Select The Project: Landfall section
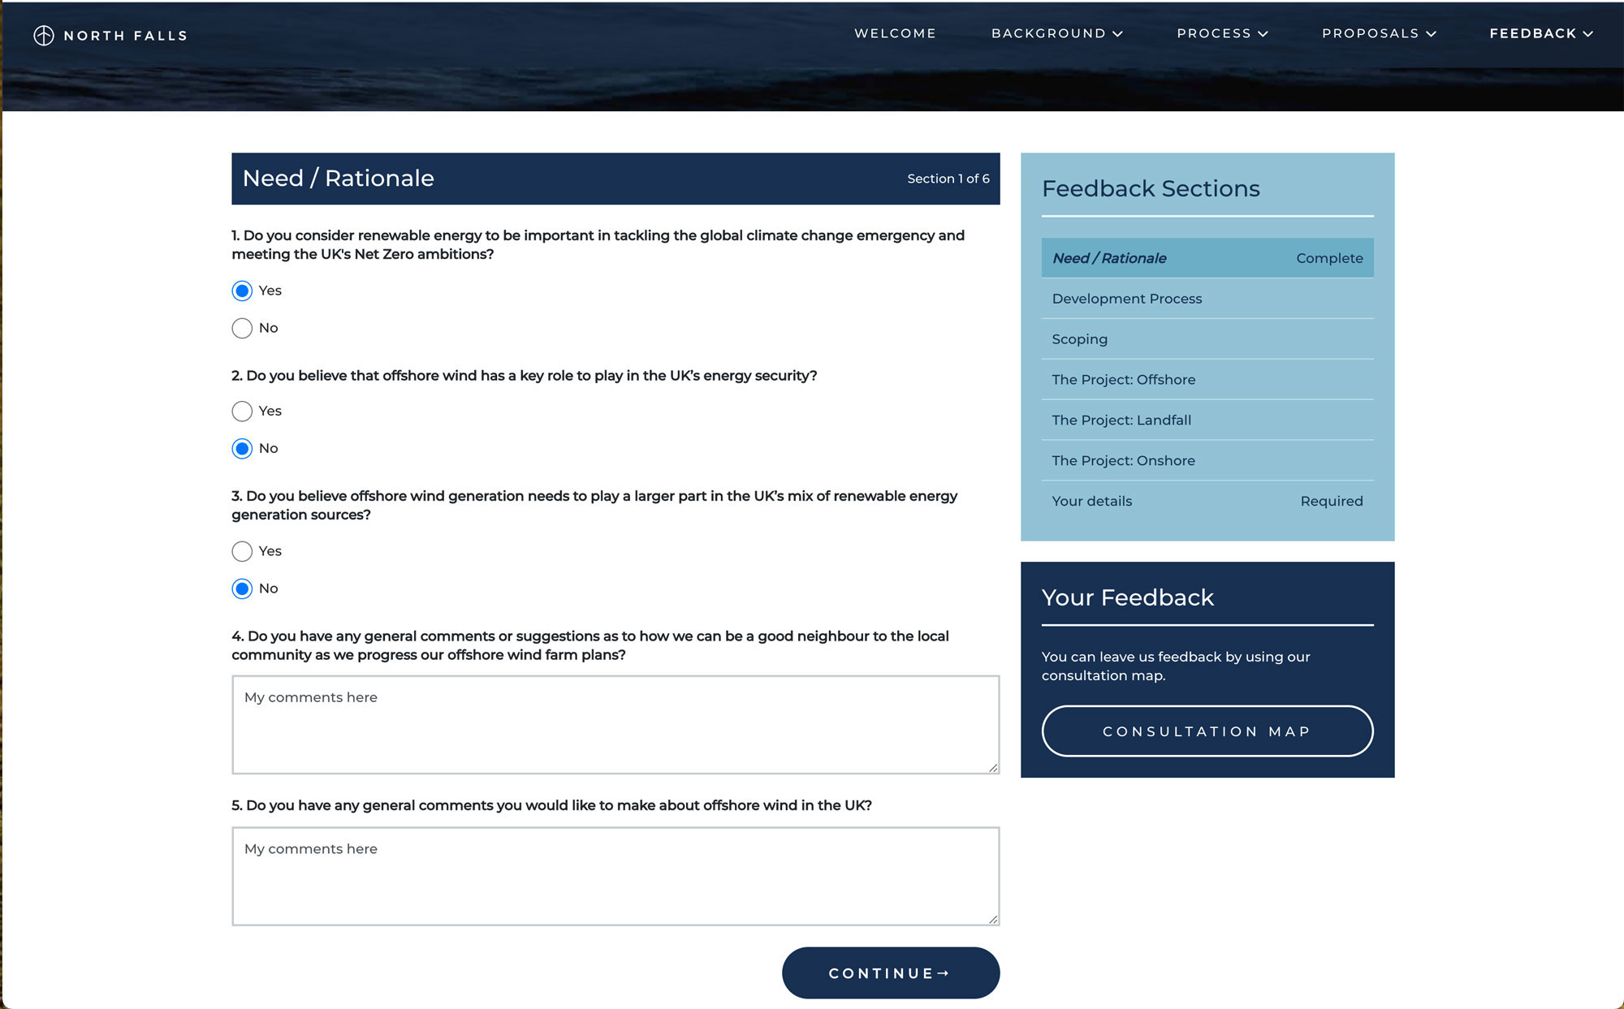This screenshot has width=1624, height=1009. pos(1121,420)
